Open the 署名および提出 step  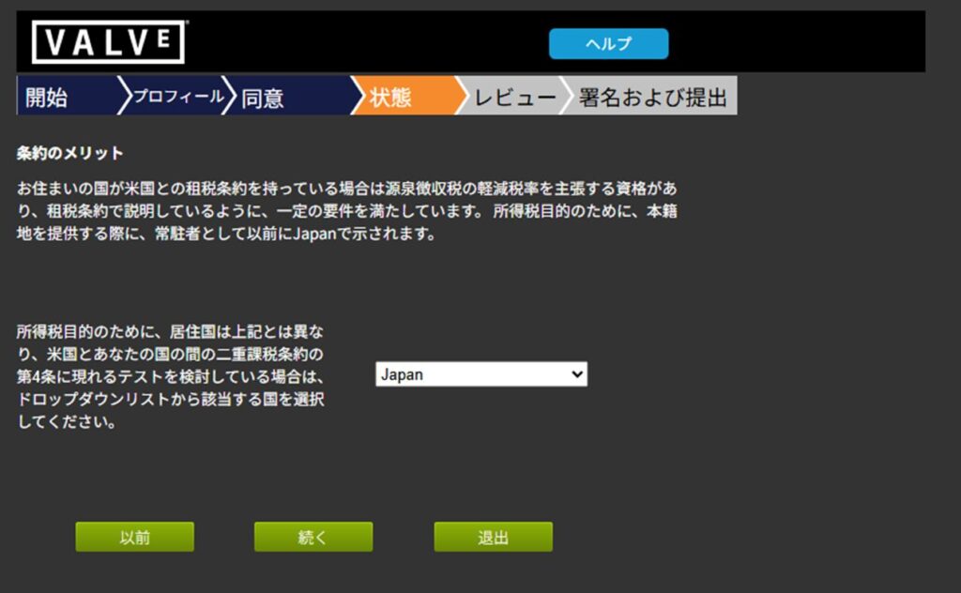pos(652,98)
